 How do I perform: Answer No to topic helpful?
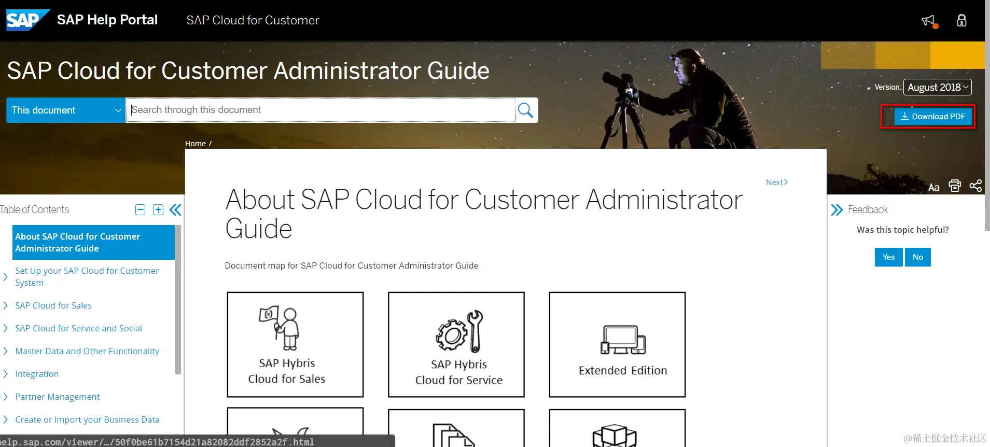coord(917,257)
